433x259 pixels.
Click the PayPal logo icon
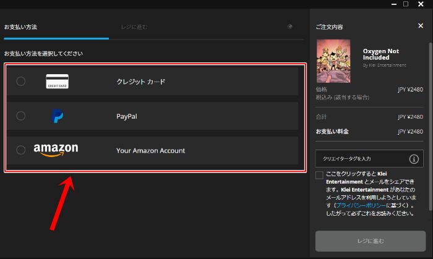(x=57, y=116)
